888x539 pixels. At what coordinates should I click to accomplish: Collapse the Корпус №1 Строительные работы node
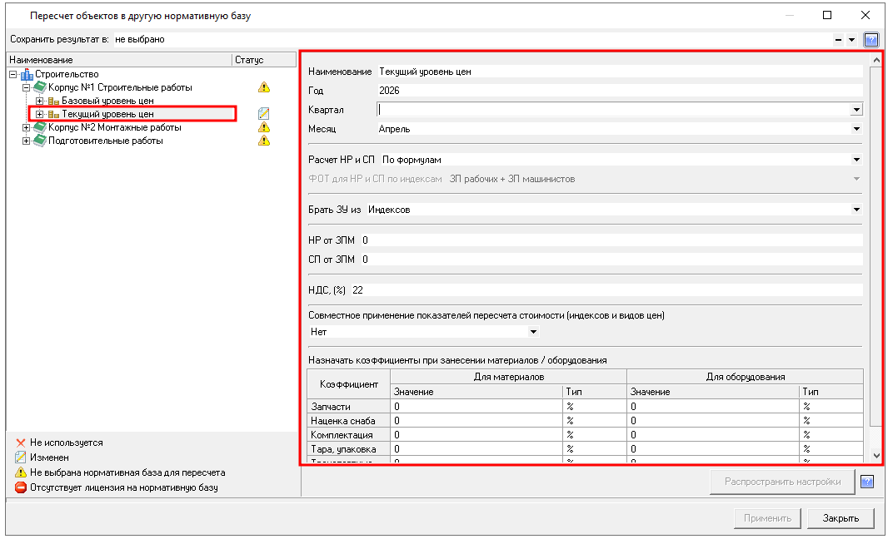pos(26,87)
